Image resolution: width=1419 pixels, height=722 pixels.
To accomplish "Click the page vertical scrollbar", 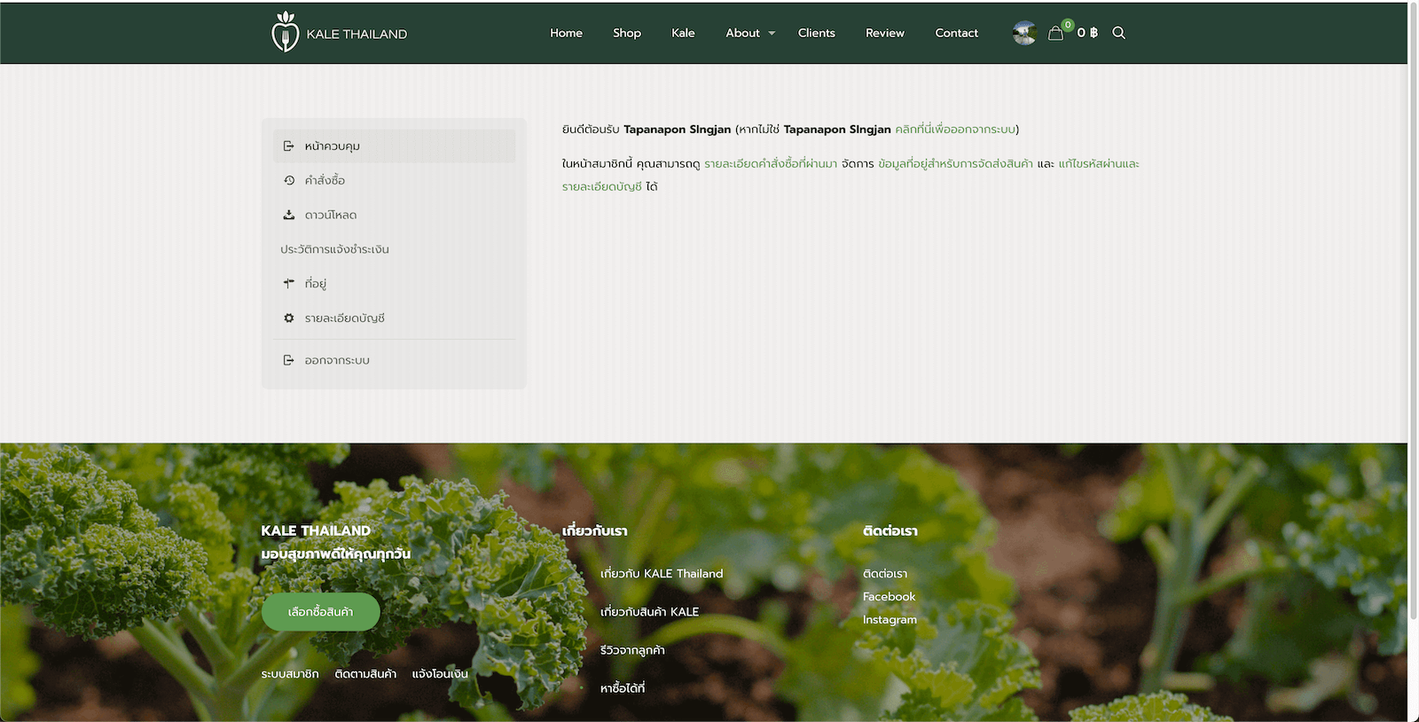I will point(1413,310).
